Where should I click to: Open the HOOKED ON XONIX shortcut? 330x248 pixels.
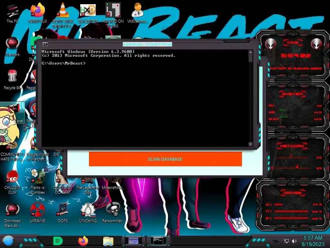[x=113, y=16]
